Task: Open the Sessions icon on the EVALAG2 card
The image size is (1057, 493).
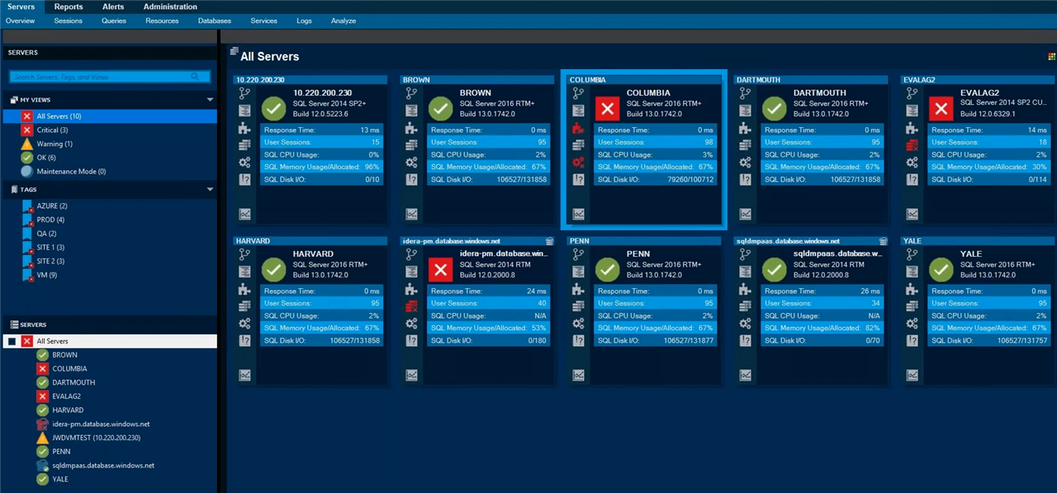Action: click(x=912, y=93)
